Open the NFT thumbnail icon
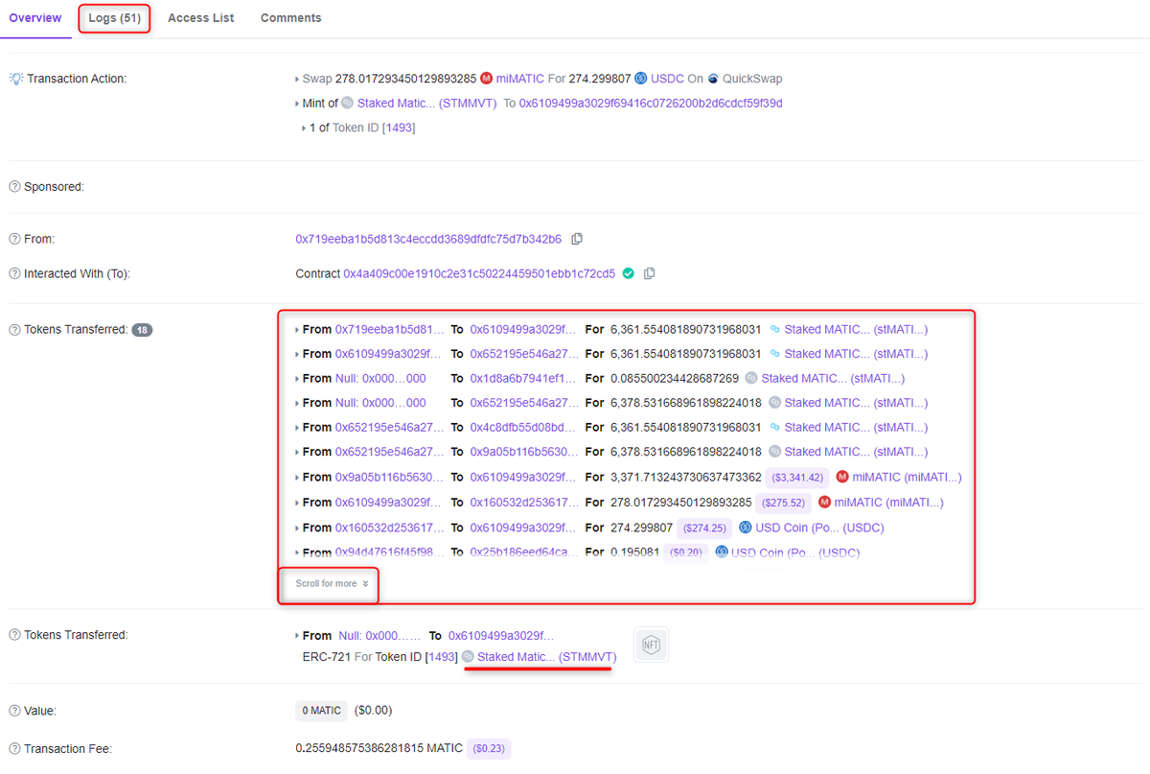The height and width of the screenshot is (774, 1150). point(651,645)
